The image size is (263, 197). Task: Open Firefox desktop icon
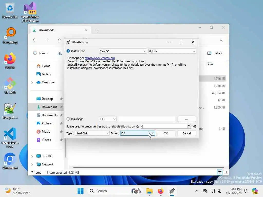click(x=10, y=61)
